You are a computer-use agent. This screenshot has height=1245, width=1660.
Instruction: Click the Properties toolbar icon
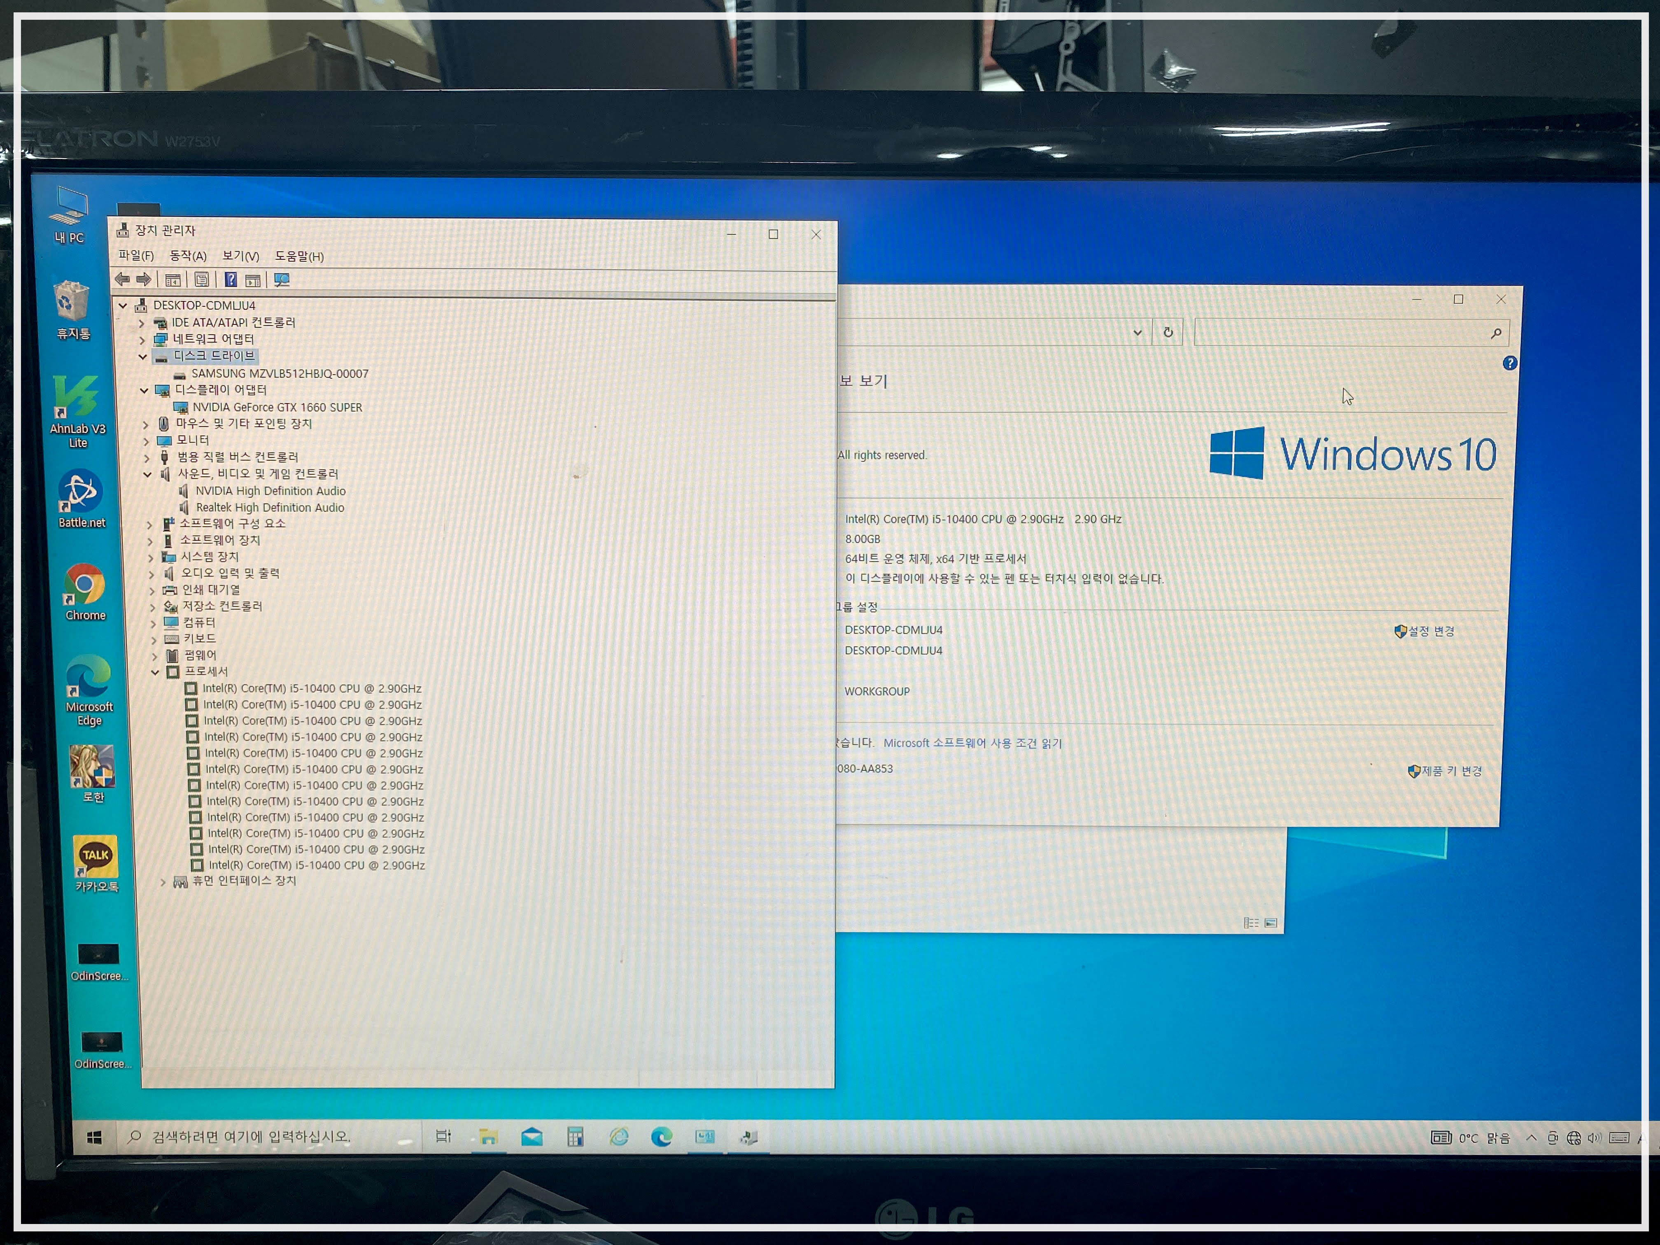click(202, 280)
